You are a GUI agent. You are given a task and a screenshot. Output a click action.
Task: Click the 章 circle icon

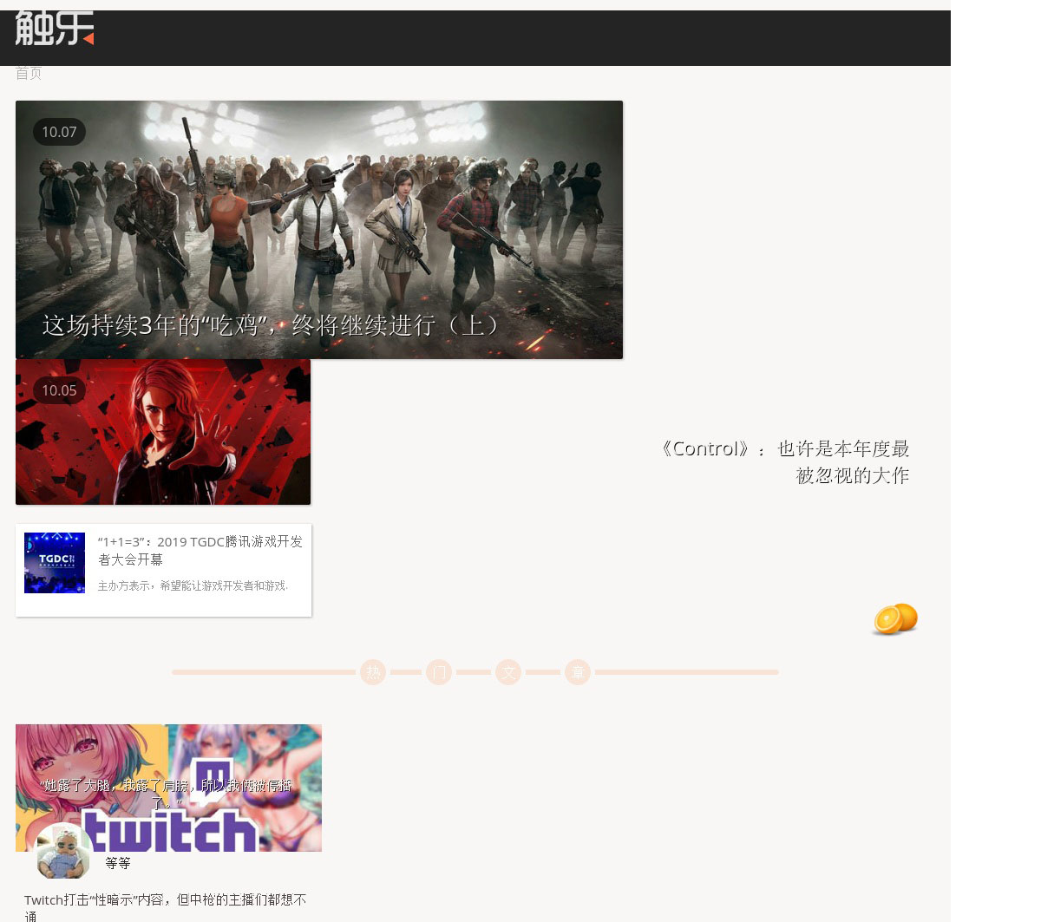(x=578, y=672)
